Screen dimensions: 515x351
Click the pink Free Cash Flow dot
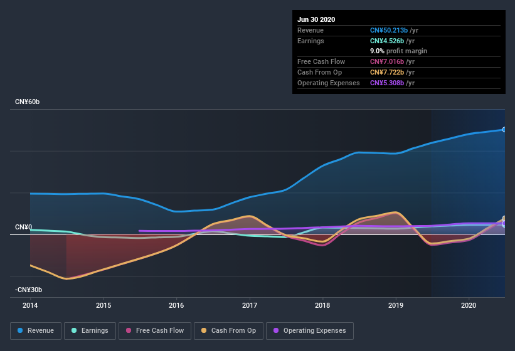pyautogui.click(x=126, y=330)
